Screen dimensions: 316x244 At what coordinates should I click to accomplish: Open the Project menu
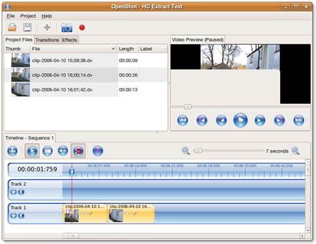[x=28, y=16]
